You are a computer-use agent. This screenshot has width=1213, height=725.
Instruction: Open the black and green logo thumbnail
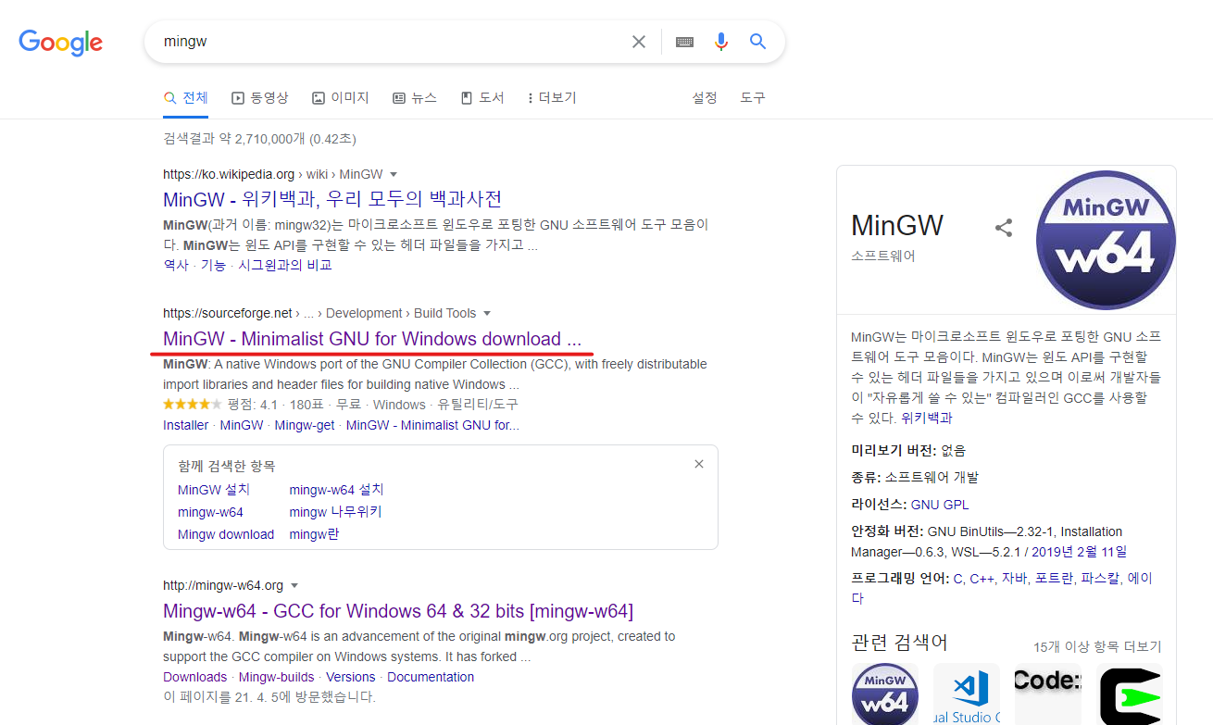(x=1130, y=694)
